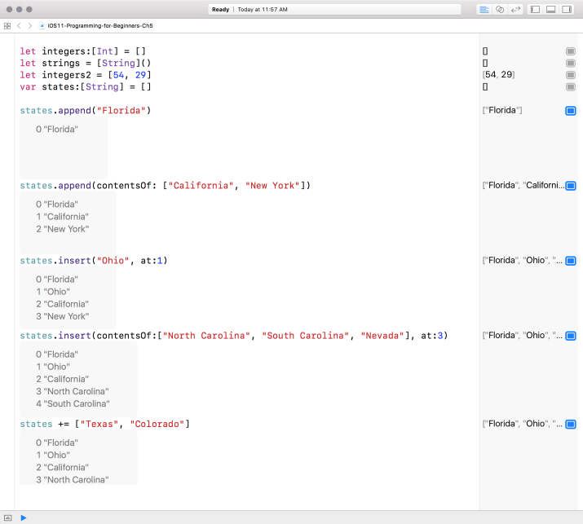Toggle the Utilities inspector panel
This screenshot has width=583, height=524.
point(567,9)
